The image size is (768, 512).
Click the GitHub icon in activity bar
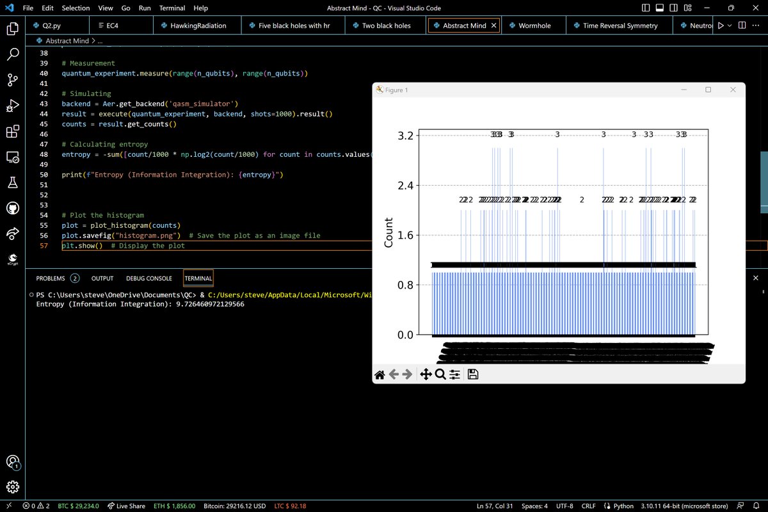(13, 209)
